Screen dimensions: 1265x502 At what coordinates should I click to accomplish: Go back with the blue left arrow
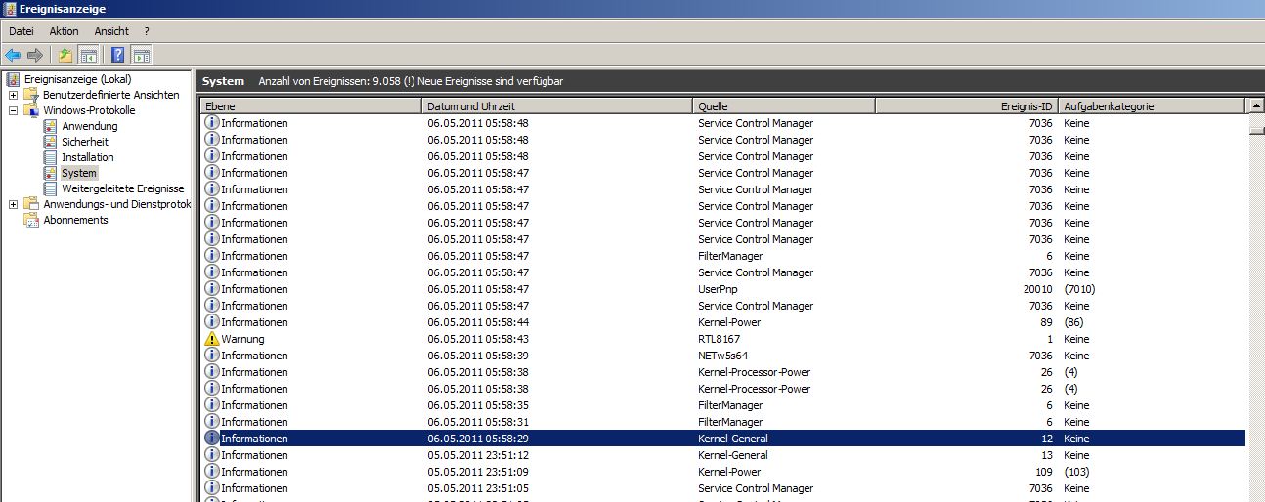13,55
